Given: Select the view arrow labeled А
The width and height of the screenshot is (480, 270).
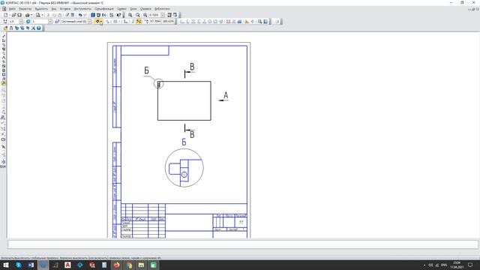Looking at the screenshot, I should [224, 97].
